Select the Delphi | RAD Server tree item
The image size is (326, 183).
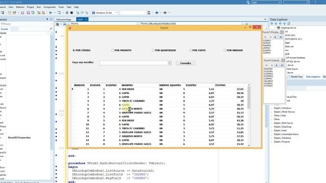[283, 123]
